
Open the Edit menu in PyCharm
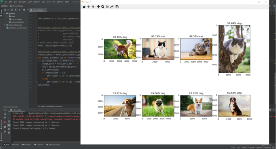(11, 2)
